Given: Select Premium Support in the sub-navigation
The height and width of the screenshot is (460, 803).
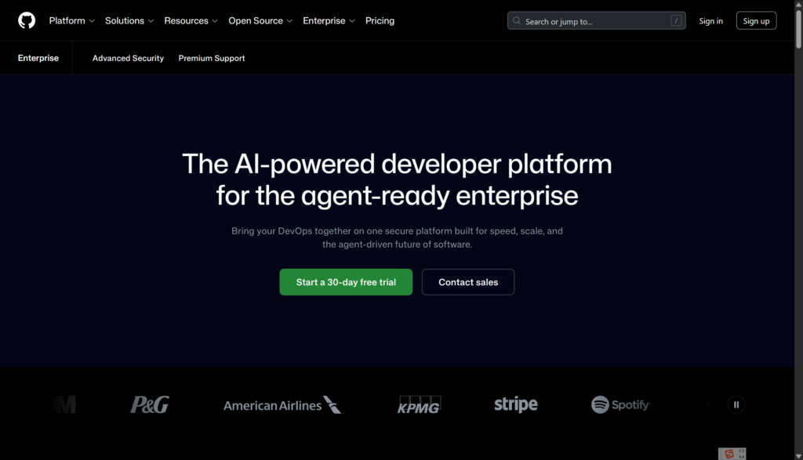Looking at the screenshot, I should [212, 58].
